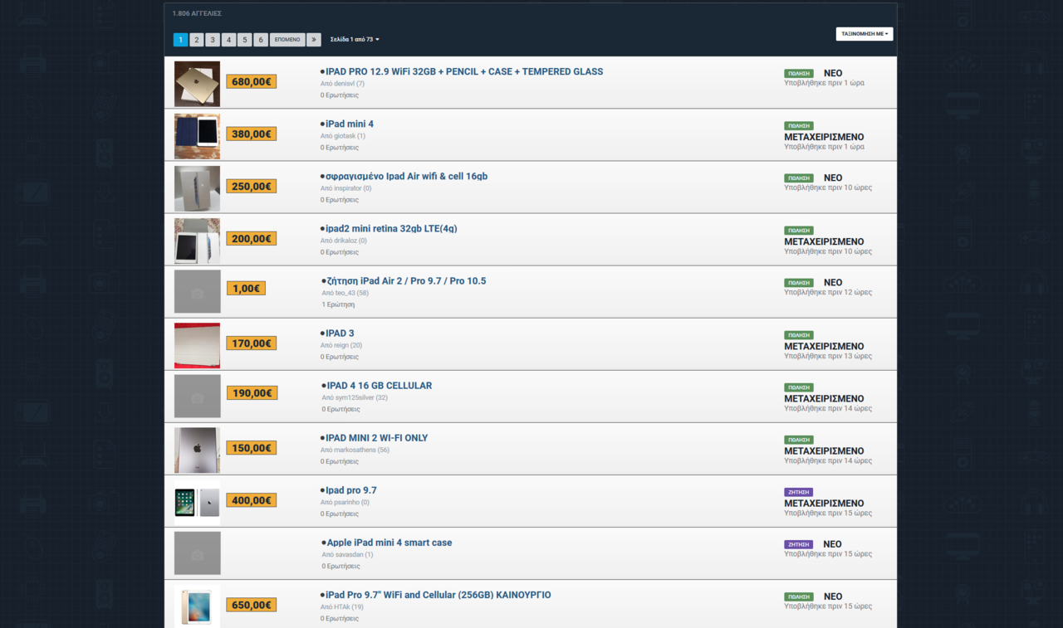Click the 200,00€ price tag
This screenshot has height=628, width=1063.
(x=252, y=238)
